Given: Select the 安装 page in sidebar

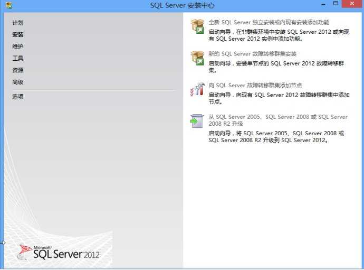Looking at the screenshot, I should 17,35.
